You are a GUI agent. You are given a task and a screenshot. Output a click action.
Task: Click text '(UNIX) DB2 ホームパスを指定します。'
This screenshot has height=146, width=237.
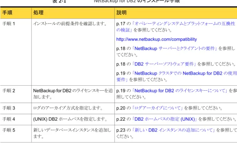[71, 119]
